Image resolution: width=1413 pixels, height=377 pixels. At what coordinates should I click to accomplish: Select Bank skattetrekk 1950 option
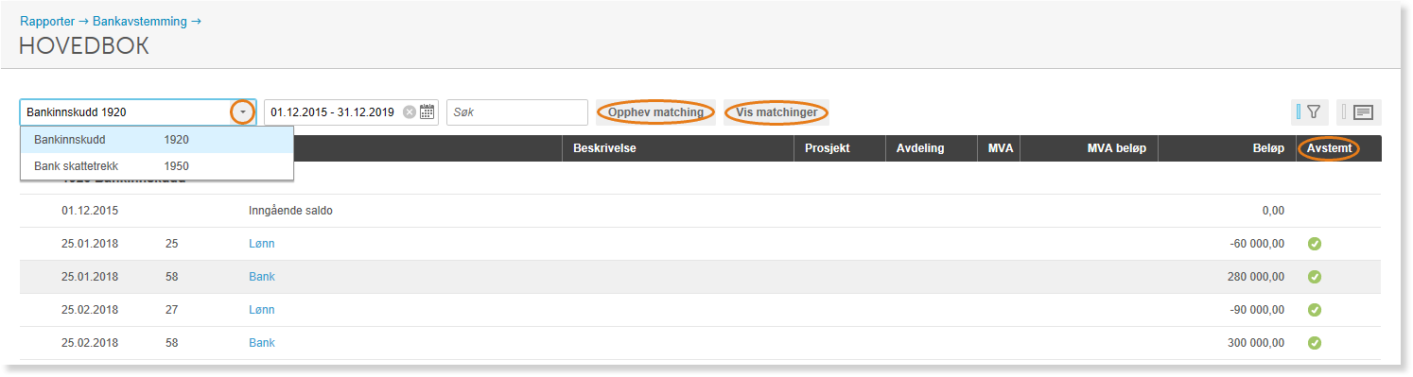157,166
